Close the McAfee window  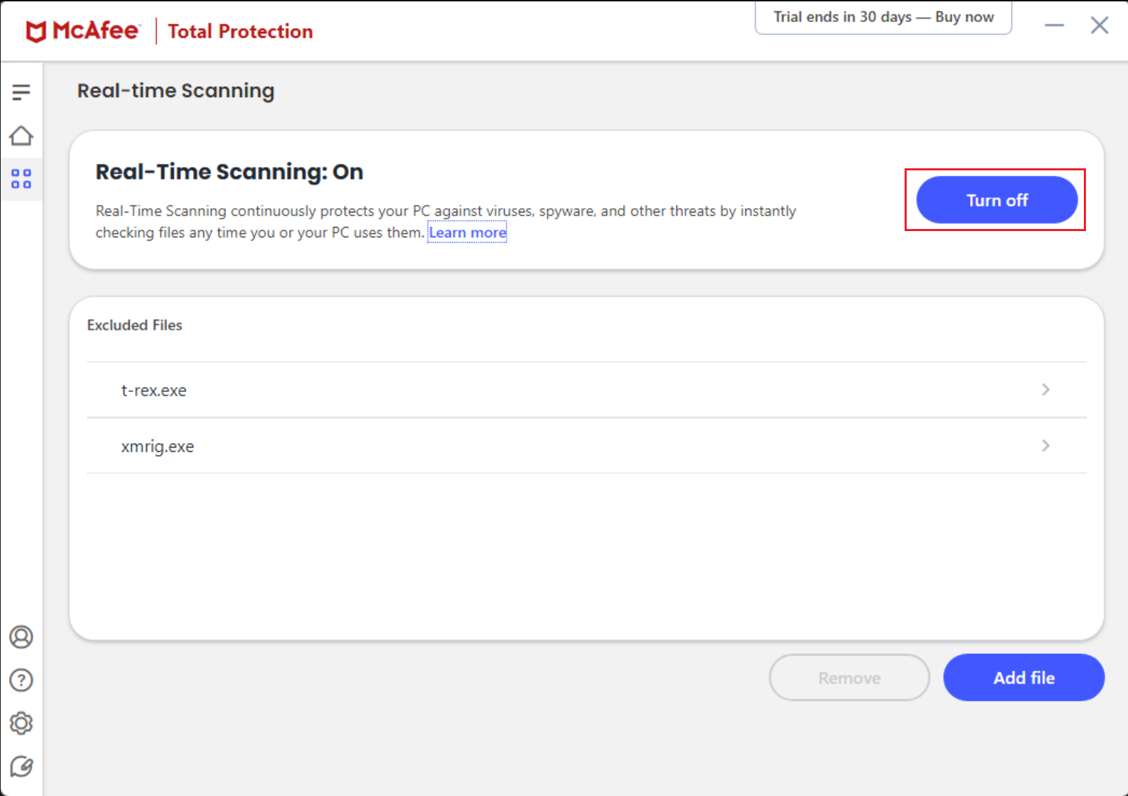pos(1100,26)
